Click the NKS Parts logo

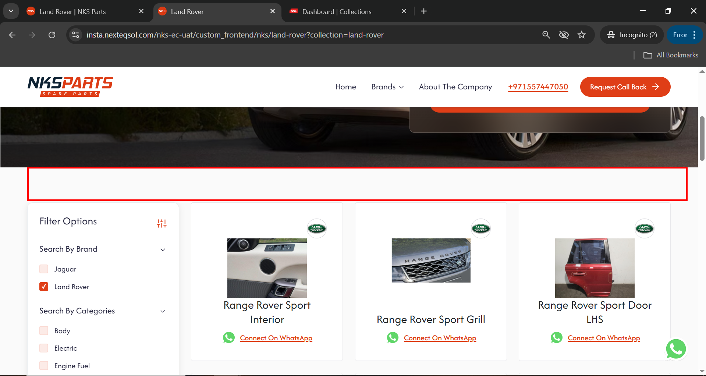click(70, 86)
